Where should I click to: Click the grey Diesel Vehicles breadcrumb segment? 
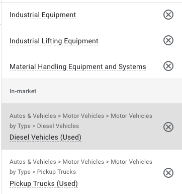coord(58,126)
